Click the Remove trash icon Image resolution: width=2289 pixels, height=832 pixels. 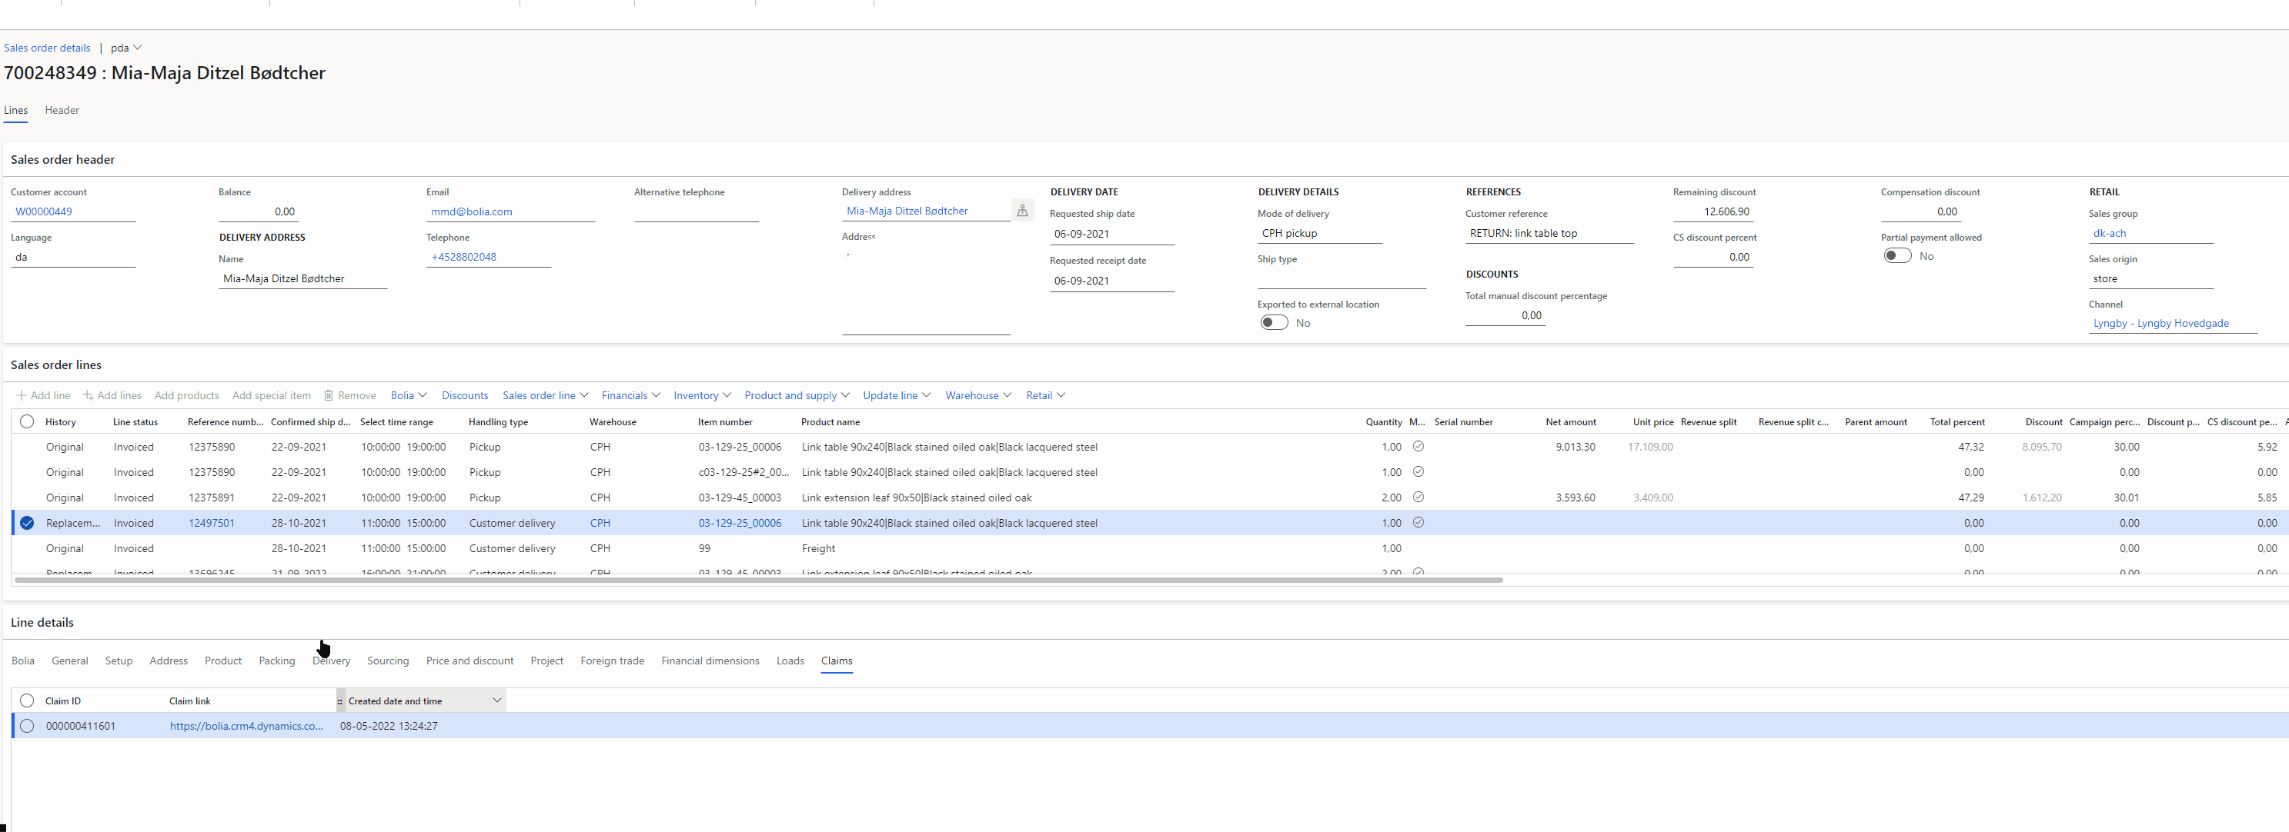[328, 395]
